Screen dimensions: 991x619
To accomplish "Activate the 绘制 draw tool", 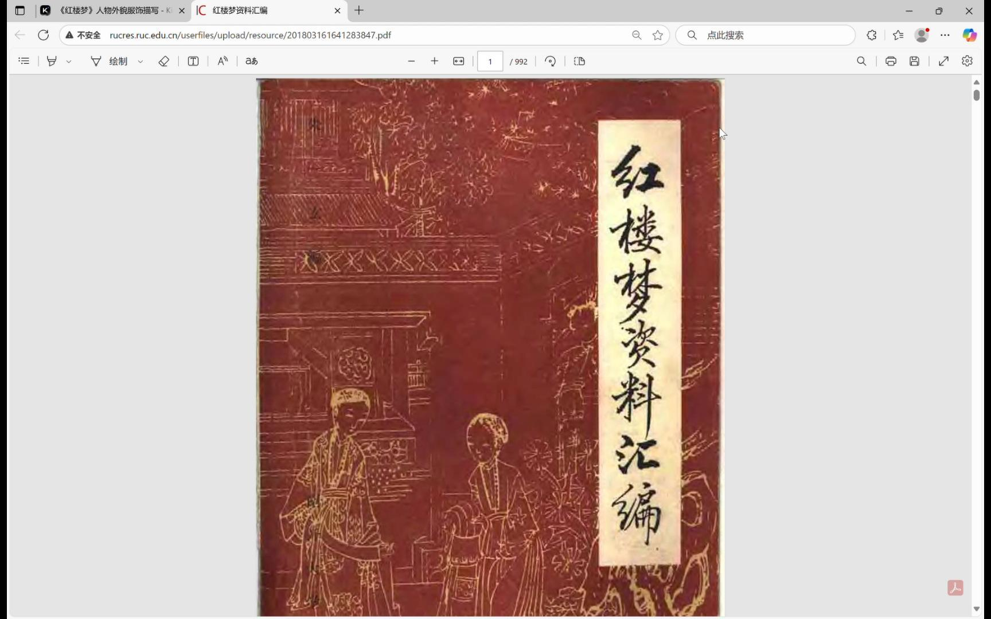I will (x=109, y=61).
